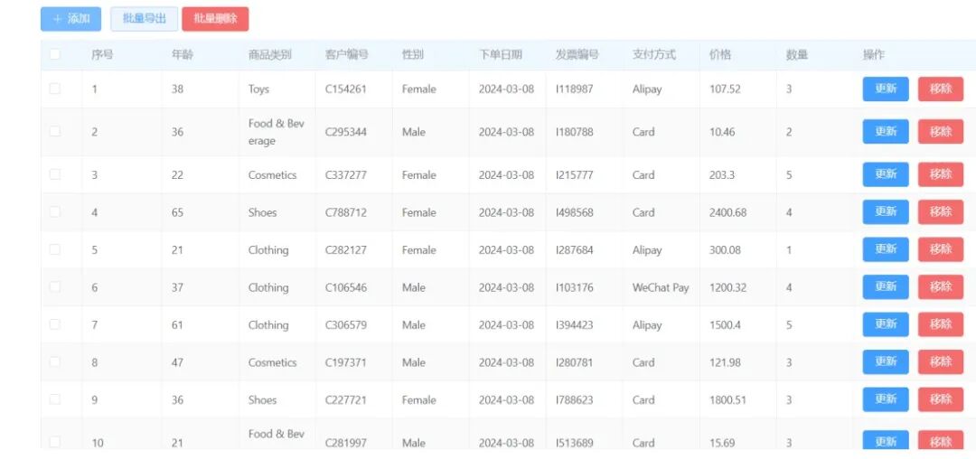976x459 pixels.
Task: Click 更新 for customer C281997
Action: (885, 440)
